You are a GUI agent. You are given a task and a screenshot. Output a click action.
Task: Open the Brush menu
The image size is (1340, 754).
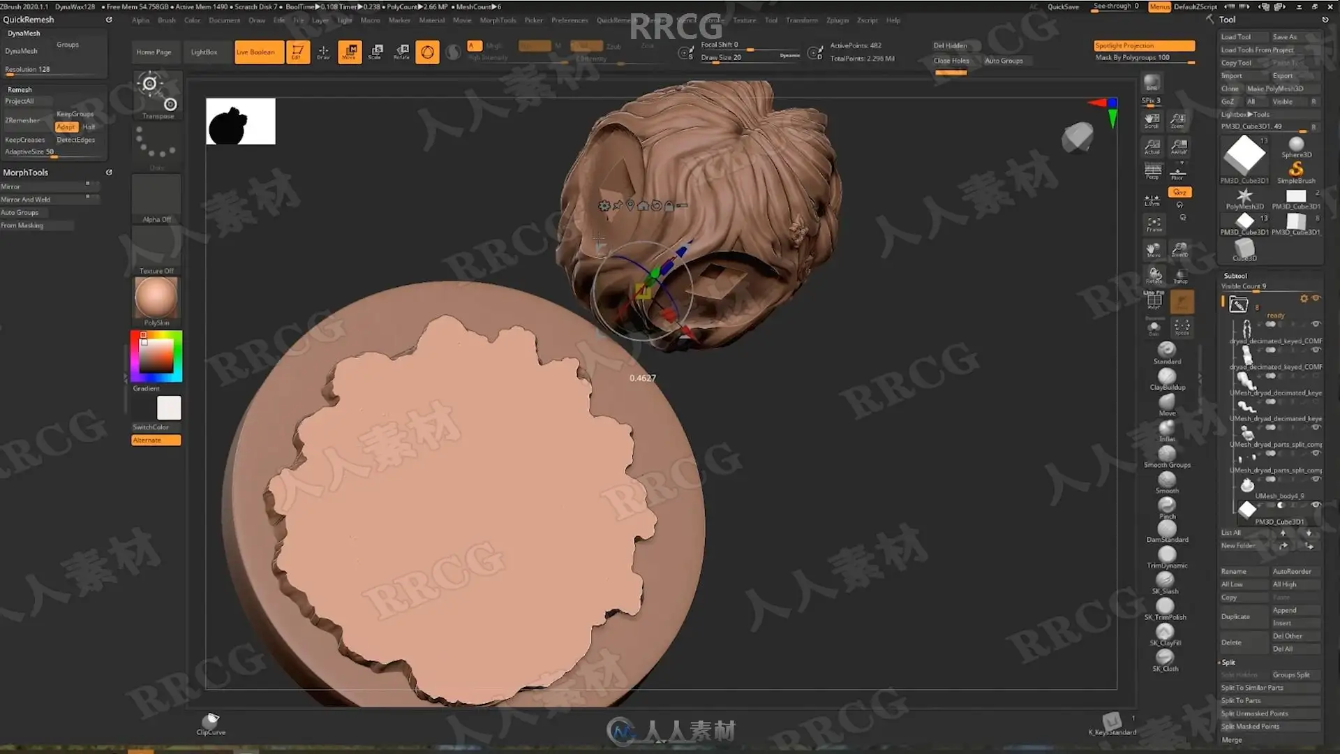pyautogui.click(x=167, y=20)
